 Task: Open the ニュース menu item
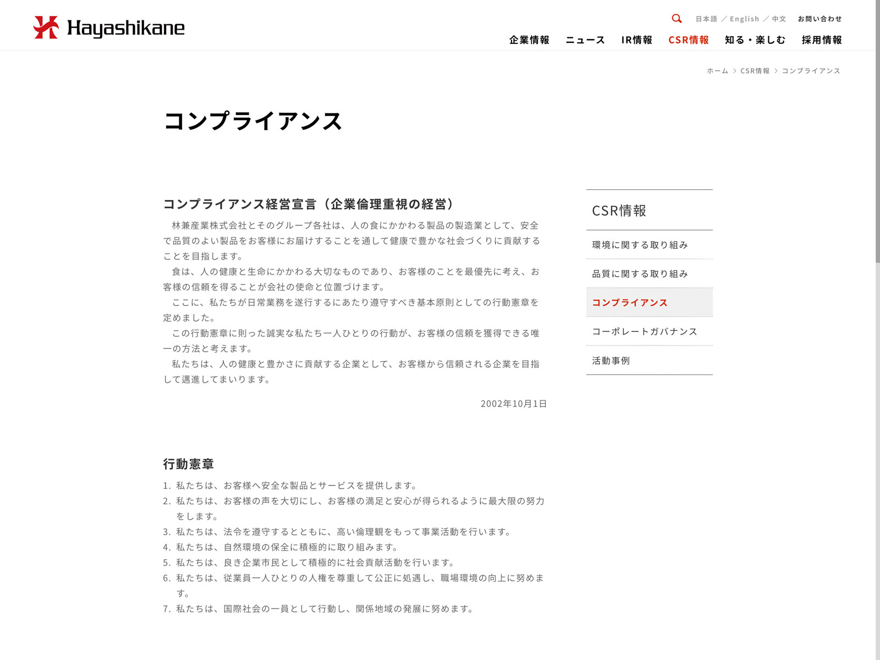coord(585,40)
